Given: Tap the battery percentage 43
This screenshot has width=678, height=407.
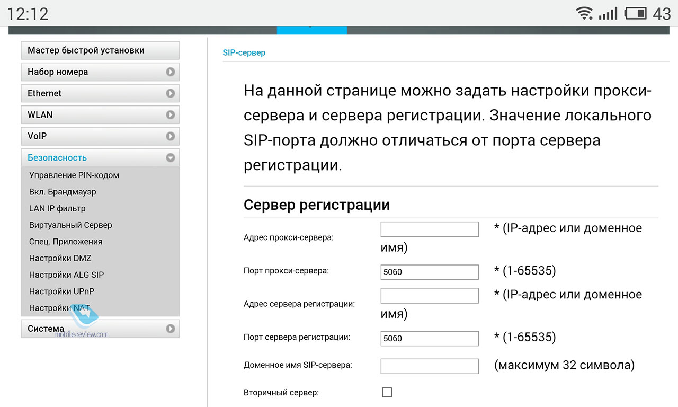Looking at the screenshot, I should point(662,13).
